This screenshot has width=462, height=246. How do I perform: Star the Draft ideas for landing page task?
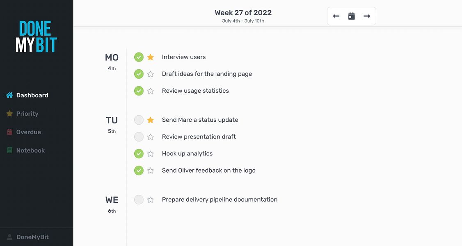[151, 74]
